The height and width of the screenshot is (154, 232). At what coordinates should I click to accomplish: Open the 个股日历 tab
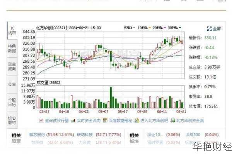click(12, 102)
